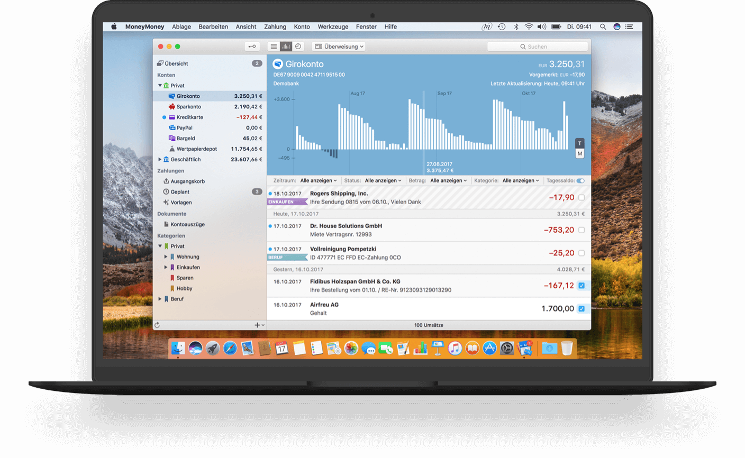The height and width of the screenshot is (458, 745).
Task: Click the plus add button in sidebar
Action: tap(258, 325)
